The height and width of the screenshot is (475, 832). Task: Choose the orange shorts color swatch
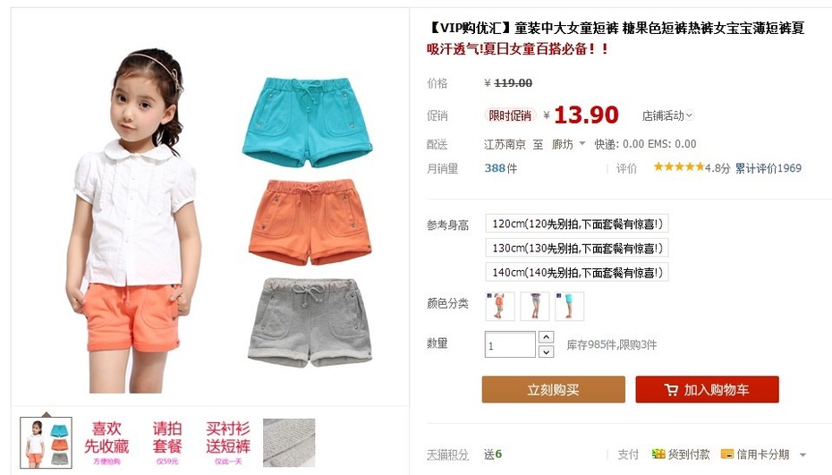click(500, 306)
